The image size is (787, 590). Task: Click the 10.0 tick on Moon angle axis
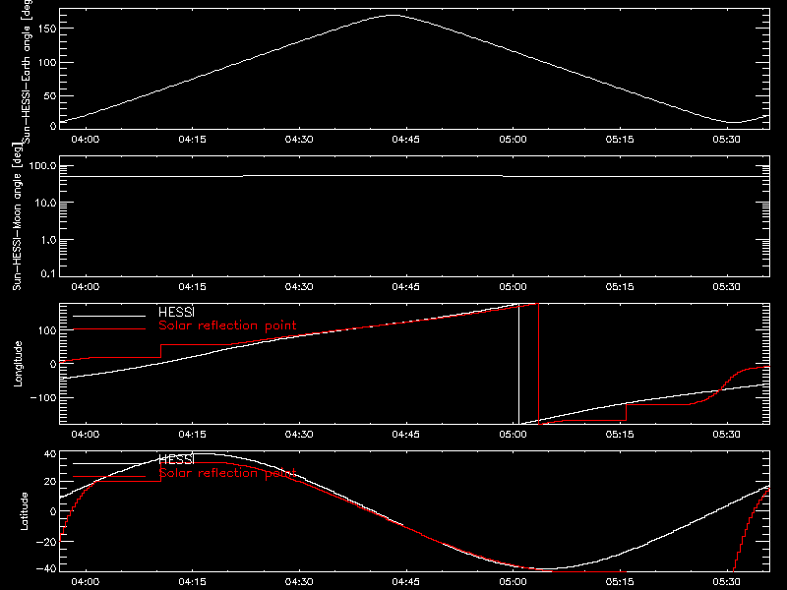point(46,203)
